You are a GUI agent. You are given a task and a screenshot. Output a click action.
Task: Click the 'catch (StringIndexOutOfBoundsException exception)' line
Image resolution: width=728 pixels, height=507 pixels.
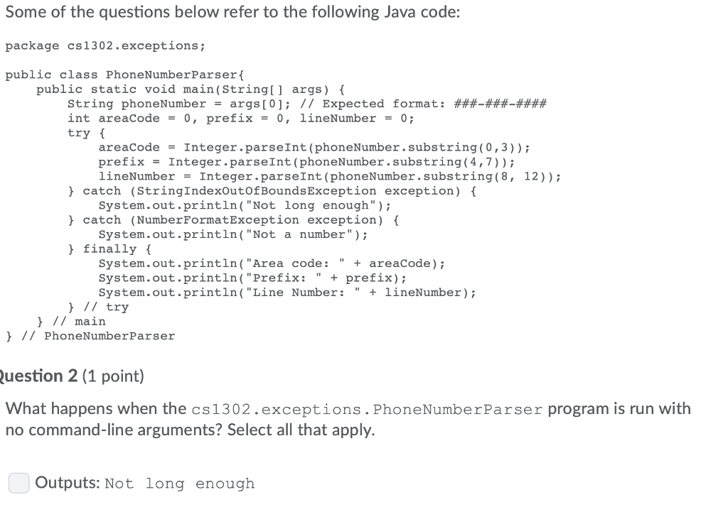(x=272, y=191)
